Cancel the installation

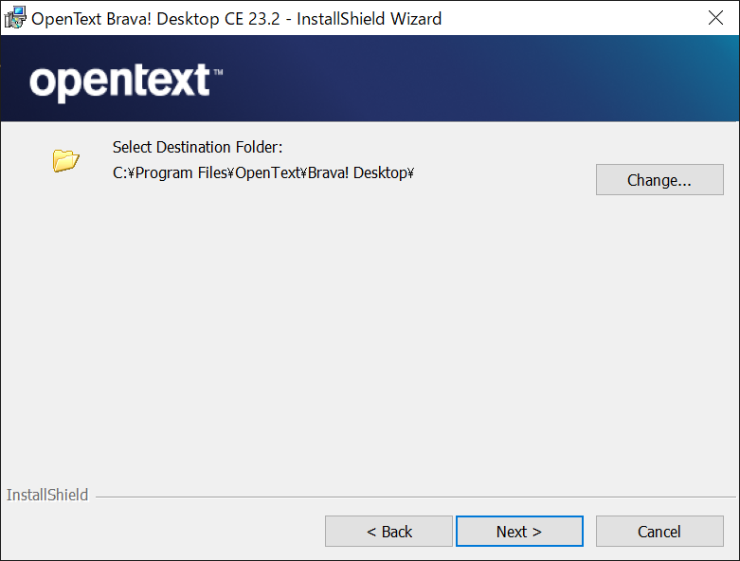pyautogui.click(x=659, y=532)
